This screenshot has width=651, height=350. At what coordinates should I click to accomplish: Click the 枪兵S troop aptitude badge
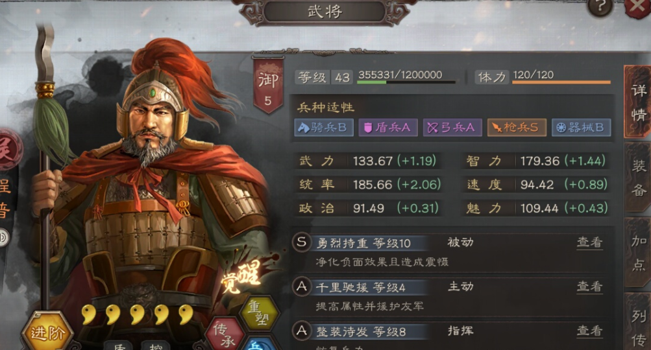[517, 127]
